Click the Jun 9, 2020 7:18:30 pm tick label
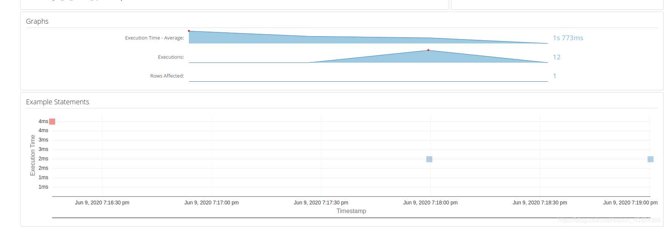664x227 pixels. pyautogui.click(x=540, y=203)
